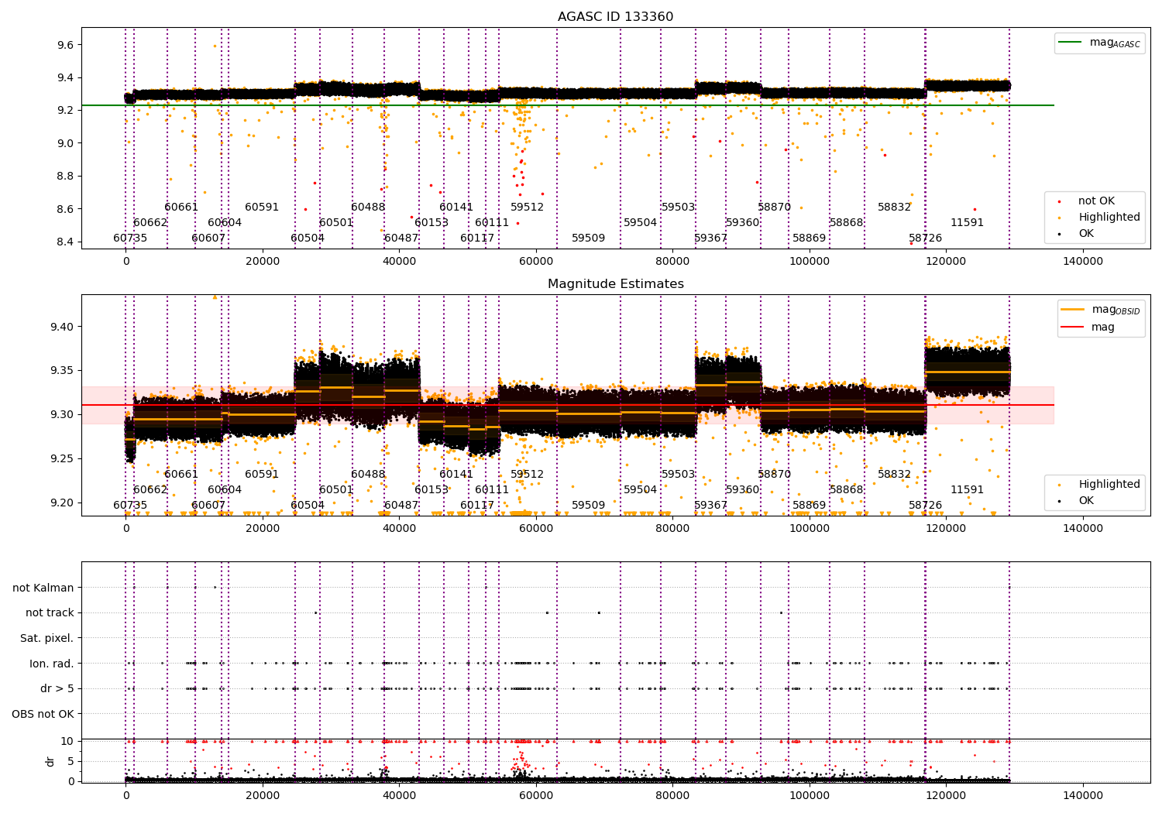This screenshot has width=1162, height=813.
Task: Click OBSID 60604 label in middle panel
Action: [x=225, y=489]
